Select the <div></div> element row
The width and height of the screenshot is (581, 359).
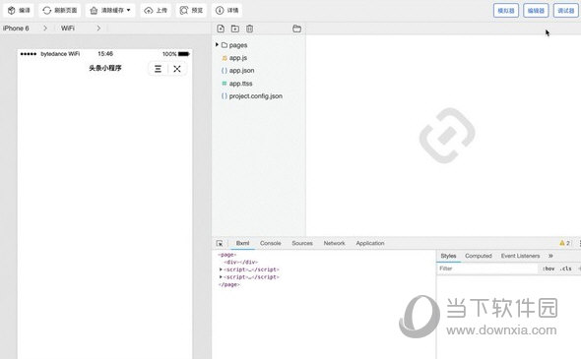point(241,262)
